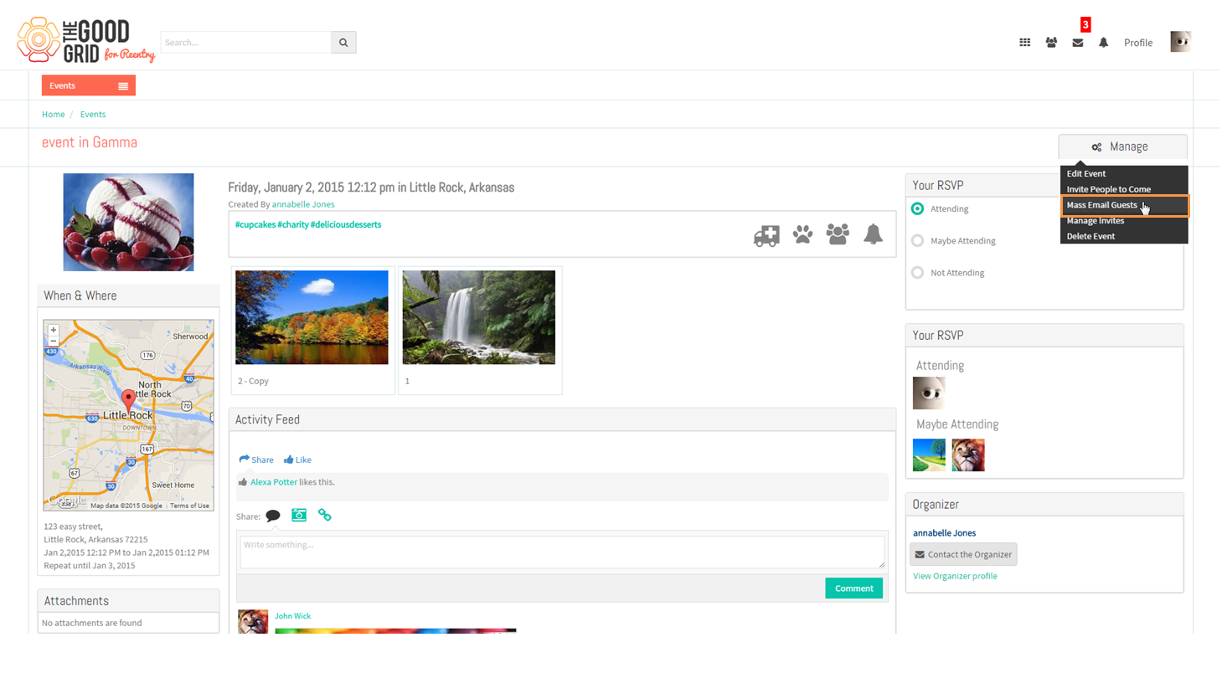Click John Wick's lion avatar in feed
This screenshot has height=673, width=1222.
coord(253,621)
